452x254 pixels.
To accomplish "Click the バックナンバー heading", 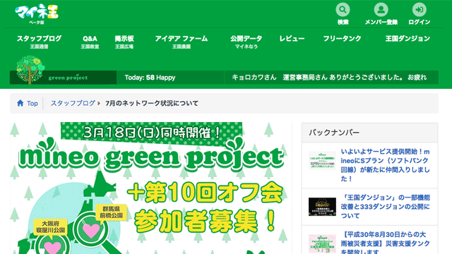I will click(x=334, y=133).
